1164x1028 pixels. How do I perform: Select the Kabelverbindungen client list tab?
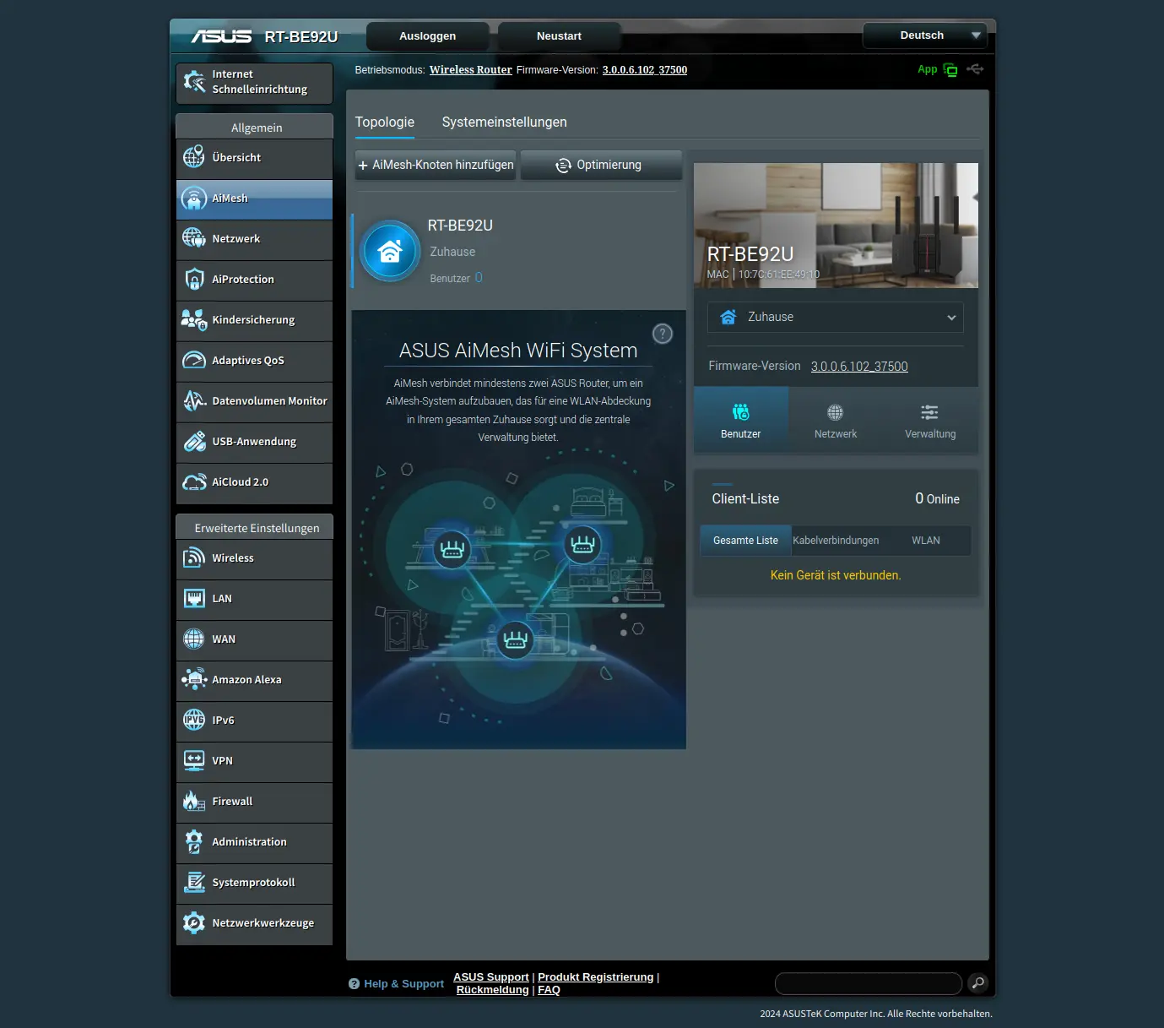(x=836, y=541)
